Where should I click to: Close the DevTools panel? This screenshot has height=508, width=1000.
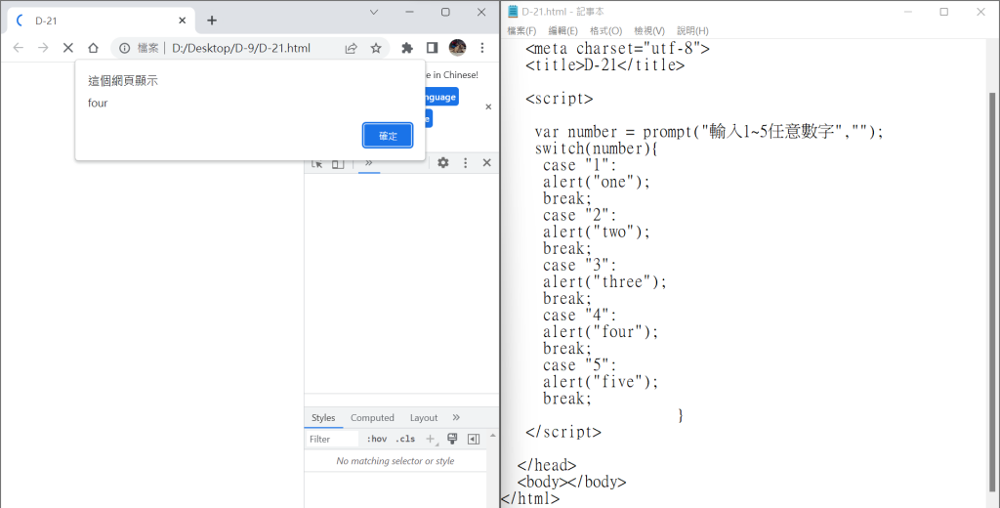pos(486,163)
